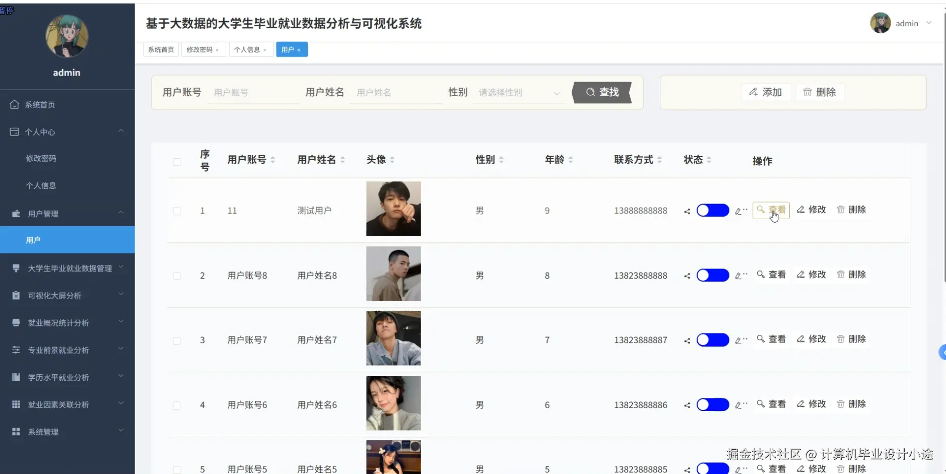946x474 pixels.
Task: Click the admin avatar in top-right header
Action: coord(880,23)
